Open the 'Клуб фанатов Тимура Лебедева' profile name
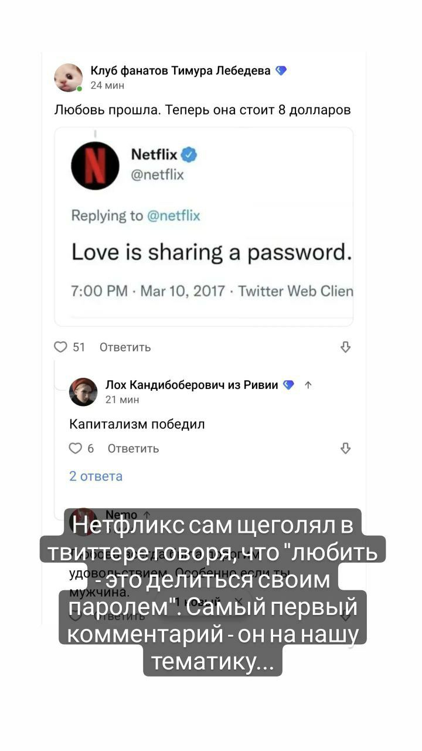 tap(181, 71)
